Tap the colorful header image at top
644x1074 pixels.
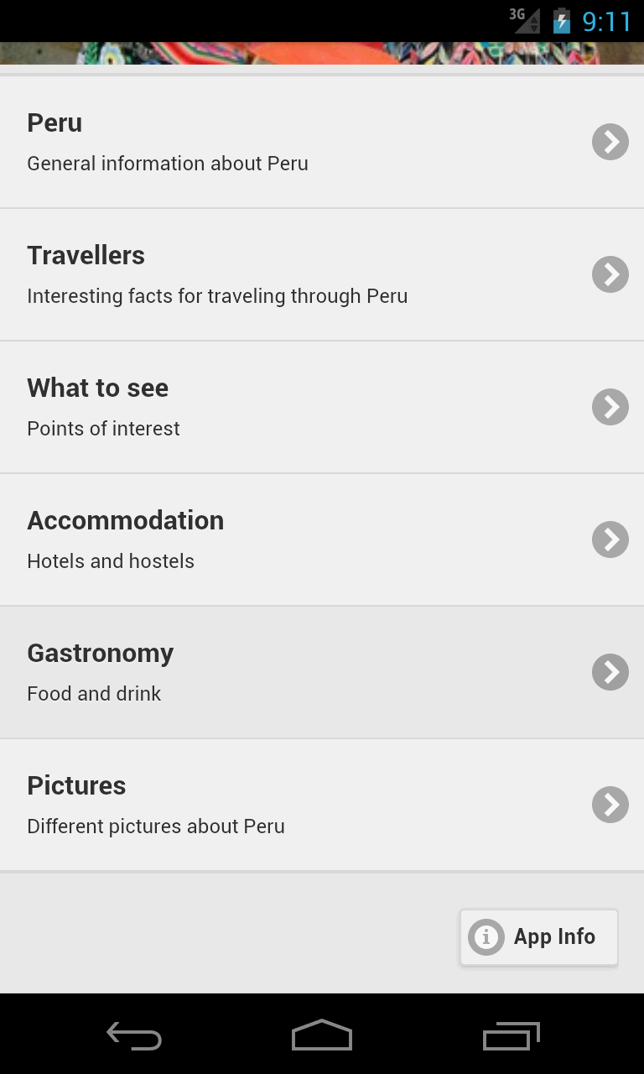click(x=322, y=54)
